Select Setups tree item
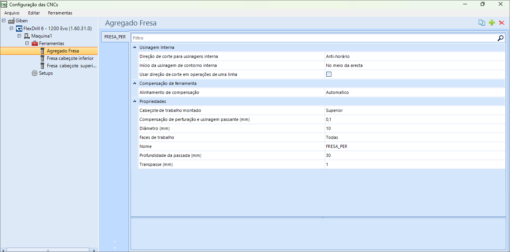 pos(46,73)
